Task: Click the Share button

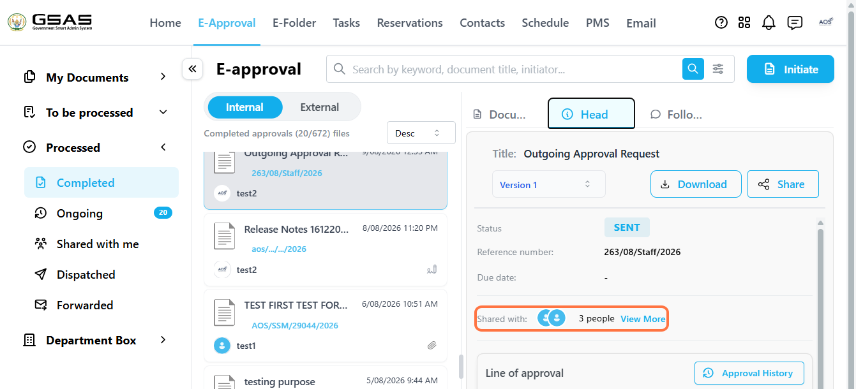Action: (x=783, y=184)
